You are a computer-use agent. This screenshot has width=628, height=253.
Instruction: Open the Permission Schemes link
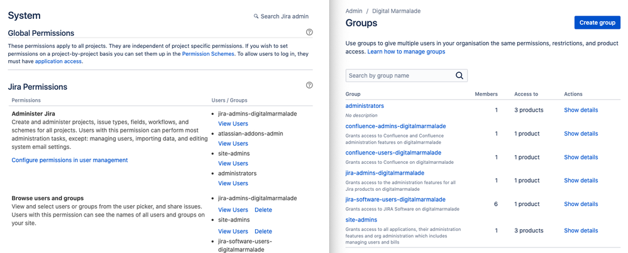click(208, 53)
